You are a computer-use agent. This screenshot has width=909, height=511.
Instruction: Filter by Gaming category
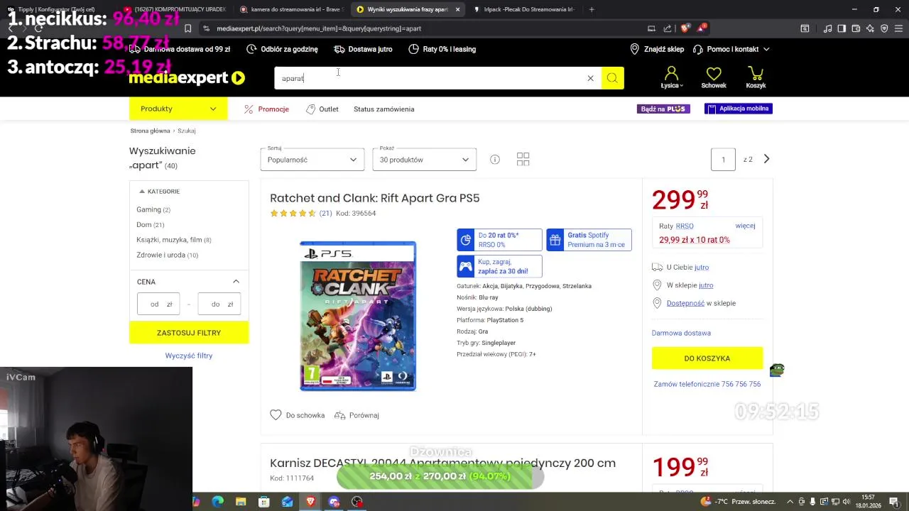tap(153, 209)
